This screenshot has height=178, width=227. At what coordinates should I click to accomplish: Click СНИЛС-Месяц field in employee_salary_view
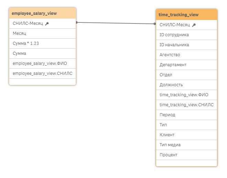43,23
